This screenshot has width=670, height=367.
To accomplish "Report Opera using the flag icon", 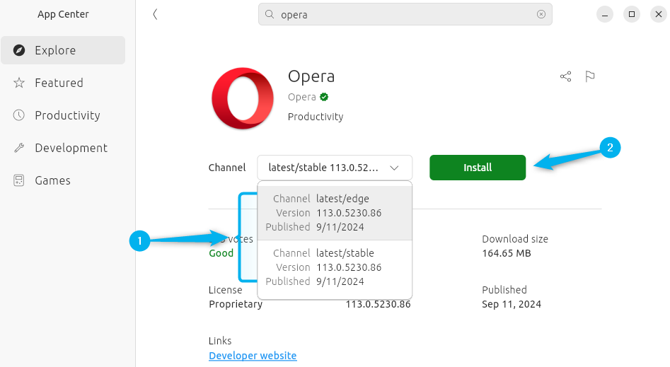I will pyautogui.click(x=590, y=76).
